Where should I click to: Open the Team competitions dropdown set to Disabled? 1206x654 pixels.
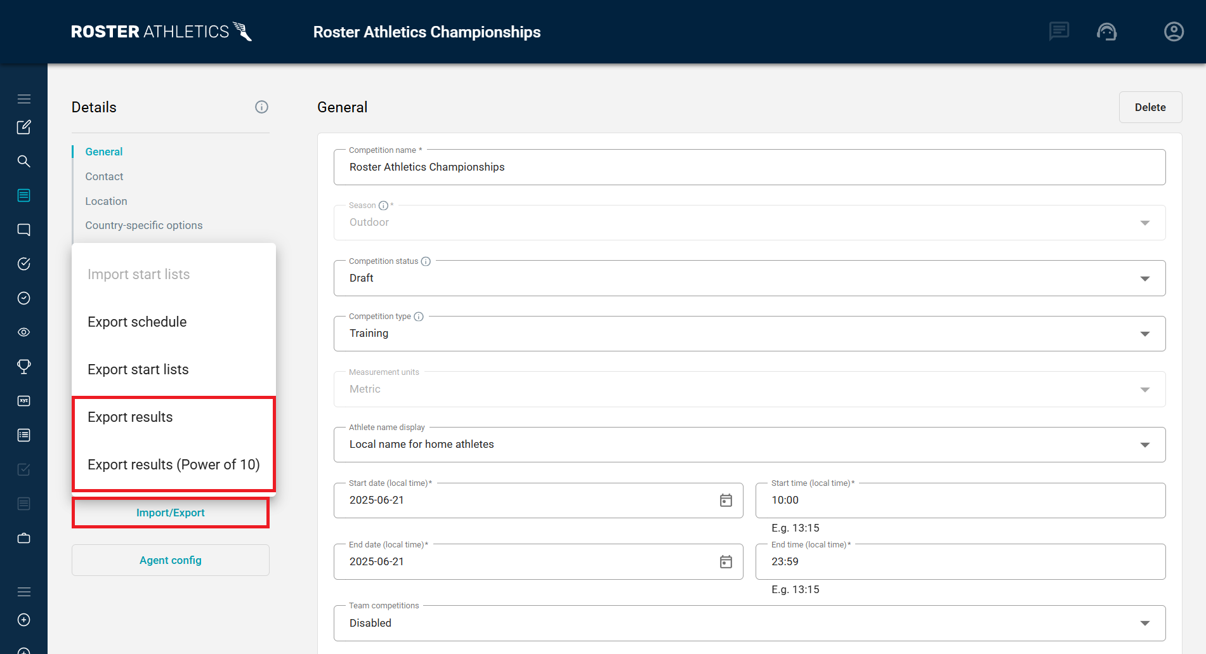pos(749,623)
